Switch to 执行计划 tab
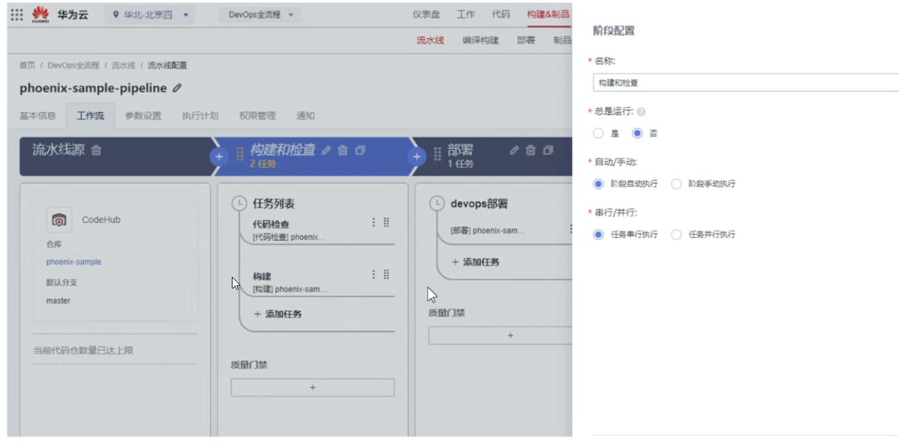Image resolution: width=915 pixels, height=444 pixels. coord(200,116)
